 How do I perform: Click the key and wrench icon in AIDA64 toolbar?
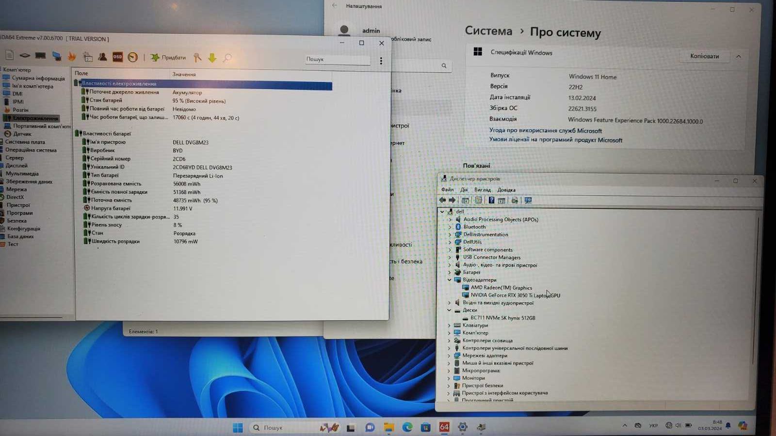pyautogui.click(x=197, y=58)
